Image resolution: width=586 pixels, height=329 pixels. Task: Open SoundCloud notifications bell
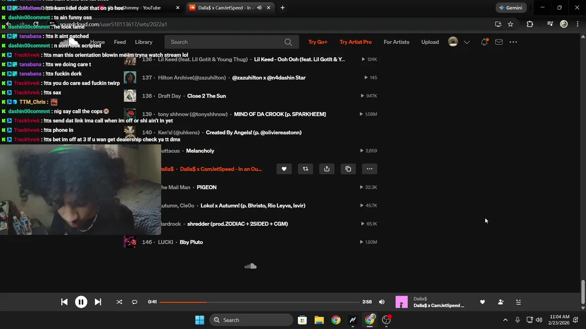pyautogui.click(x=484, y=42)
